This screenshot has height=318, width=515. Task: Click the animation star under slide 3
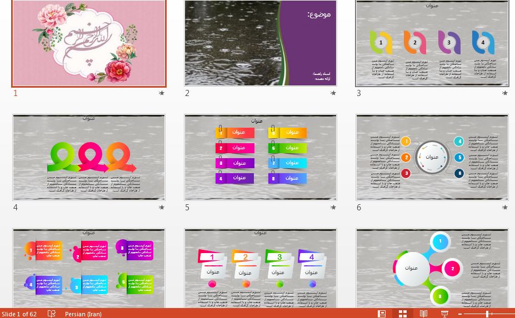click(x=504, y=93)
